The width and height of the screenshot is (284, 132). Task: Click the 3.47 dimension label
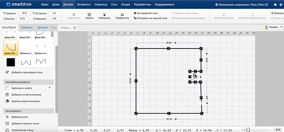(x=207, y=60)
